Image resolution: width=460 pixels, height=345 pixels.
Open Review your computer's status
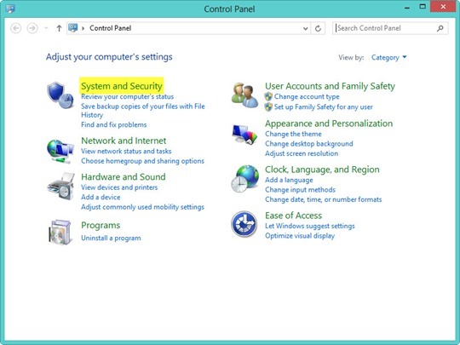[127, 96]
